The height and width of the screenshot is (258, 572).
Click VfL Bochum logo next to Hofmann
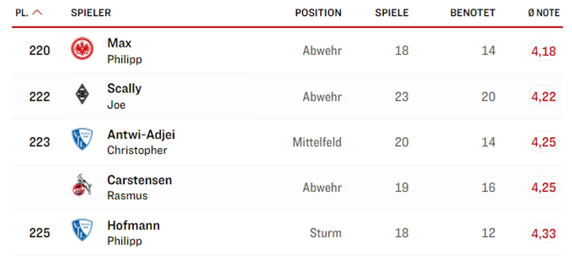coord(82,230)
